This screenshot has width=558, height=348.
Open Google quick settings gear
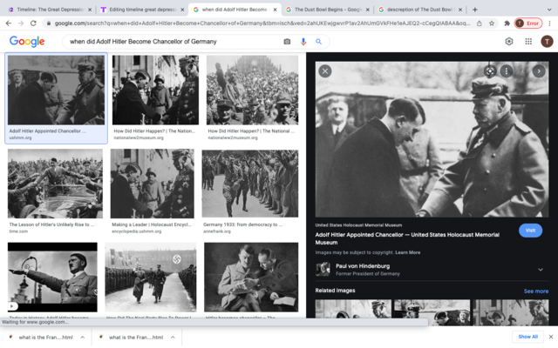click(509, 42)
